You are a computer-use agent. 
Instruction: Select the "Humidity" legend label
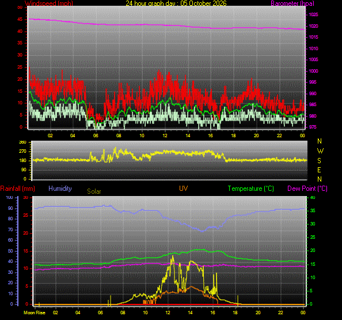click(60, 189)
